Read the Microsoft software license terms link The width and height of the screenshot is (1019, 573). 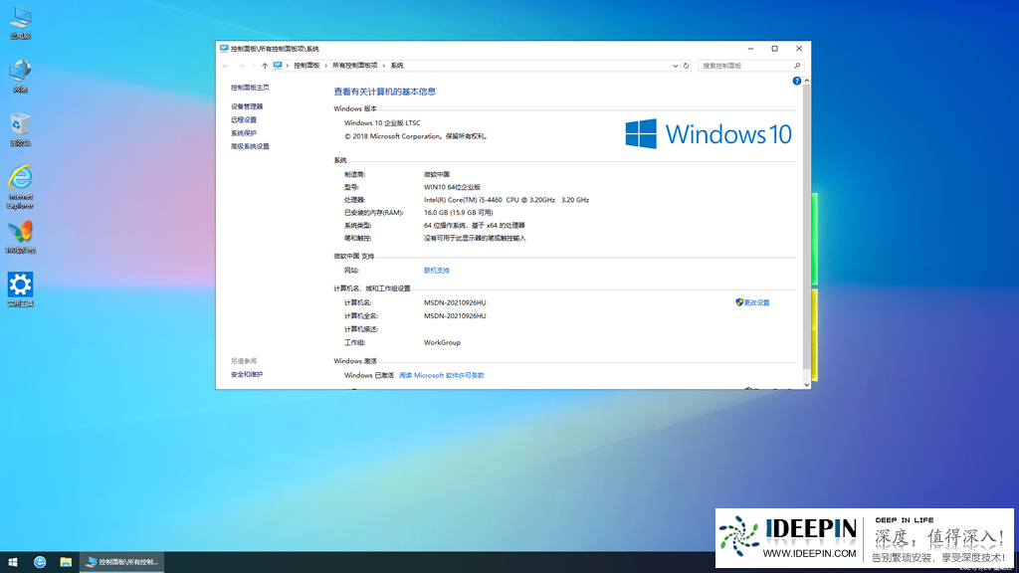pyautogui.click(x=441, y=375)
